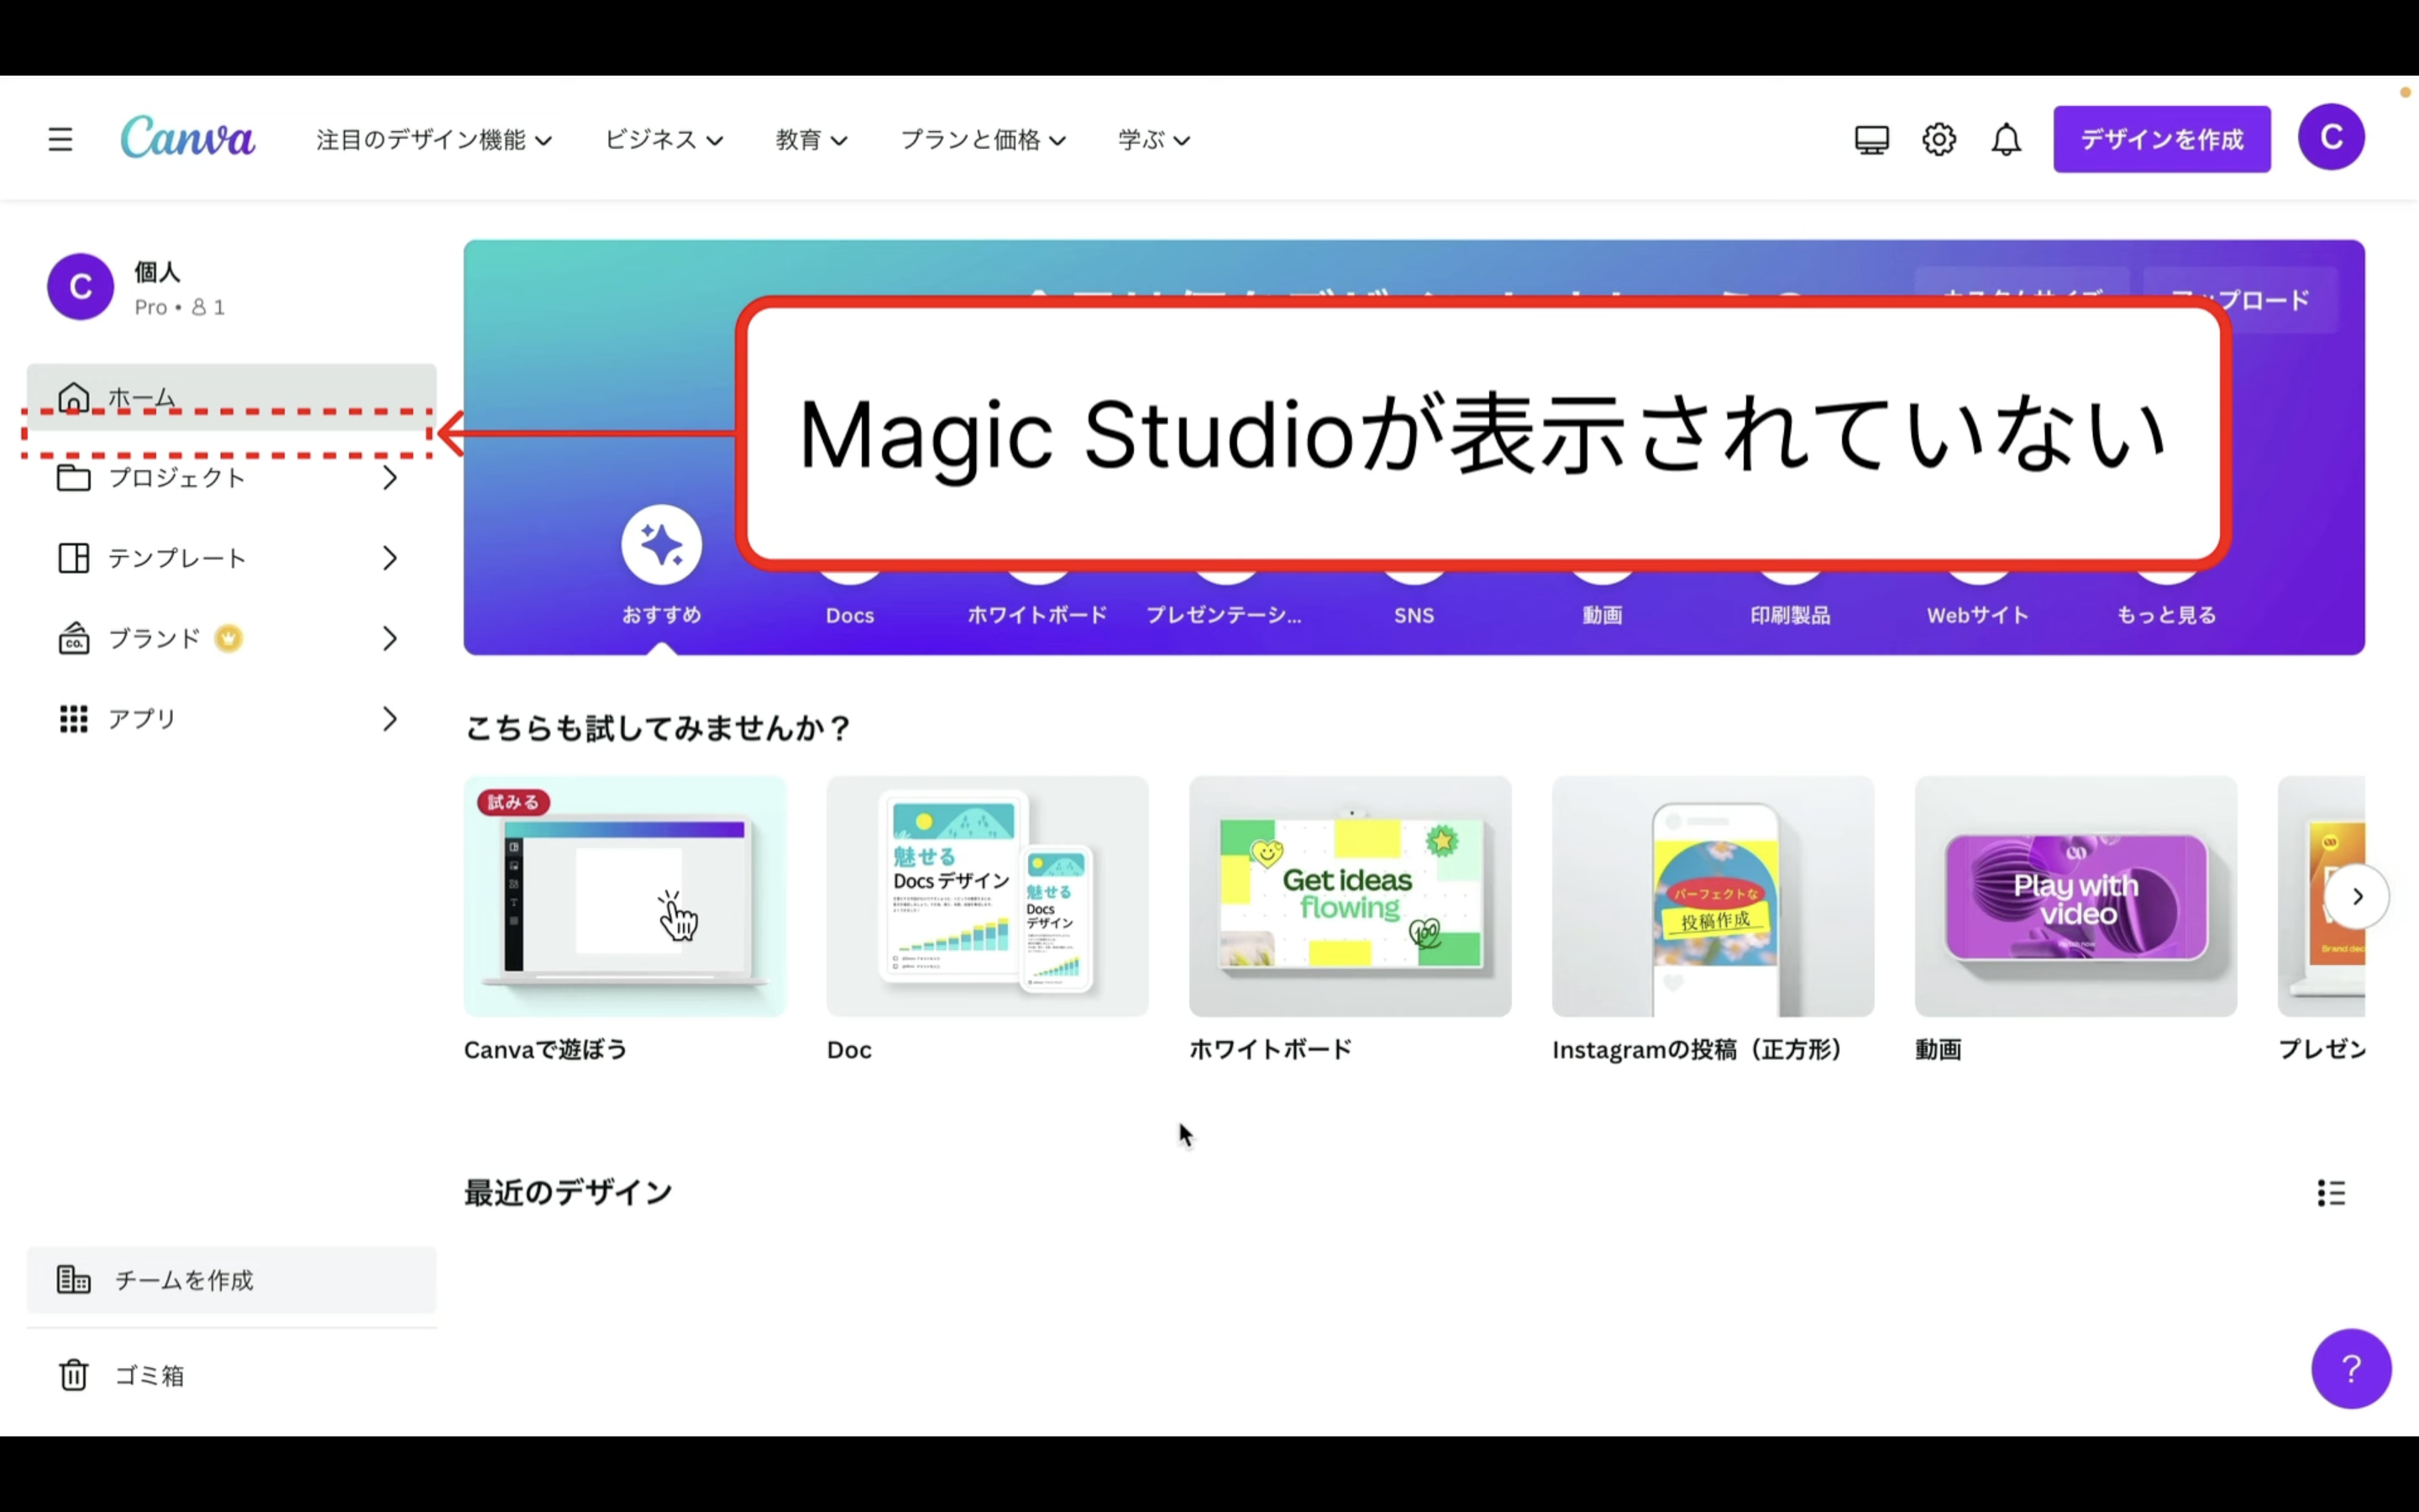Screen dimensions: 2419x1512
Task: Click the 最近のデザイン heading
Action: click(x=568, y=1192)
